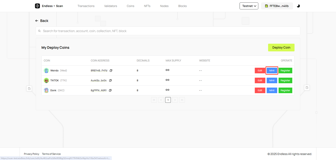The height and width of the screenshot is (160, 336).
Task: Copy the TIKTOK coin address
Action: point(111,81)
